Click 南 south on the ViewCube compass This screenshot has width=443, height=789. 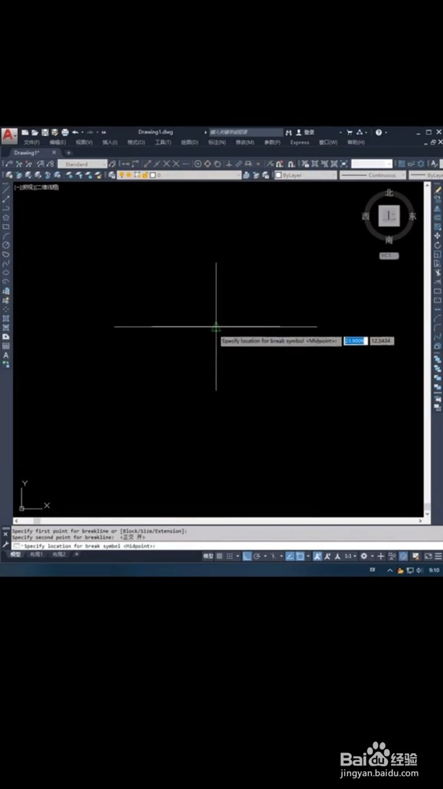(x=389, y=239)
